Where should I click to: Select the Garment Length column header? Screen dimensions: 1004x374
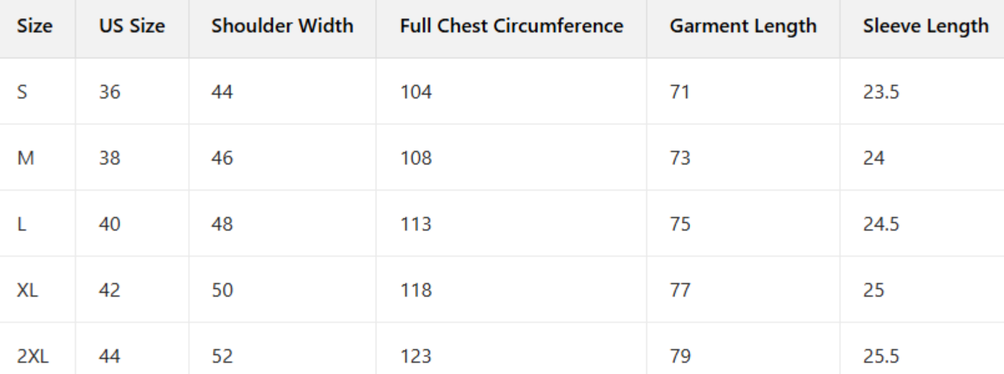743,26
